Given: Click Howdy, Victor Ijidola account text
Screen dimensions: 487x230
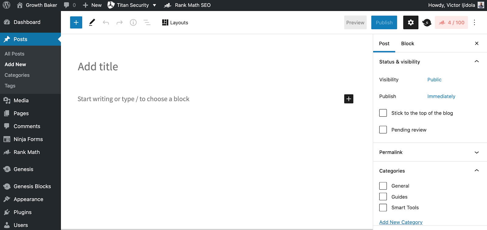Looking at the screenshot, I should click(x=451, y=5).
